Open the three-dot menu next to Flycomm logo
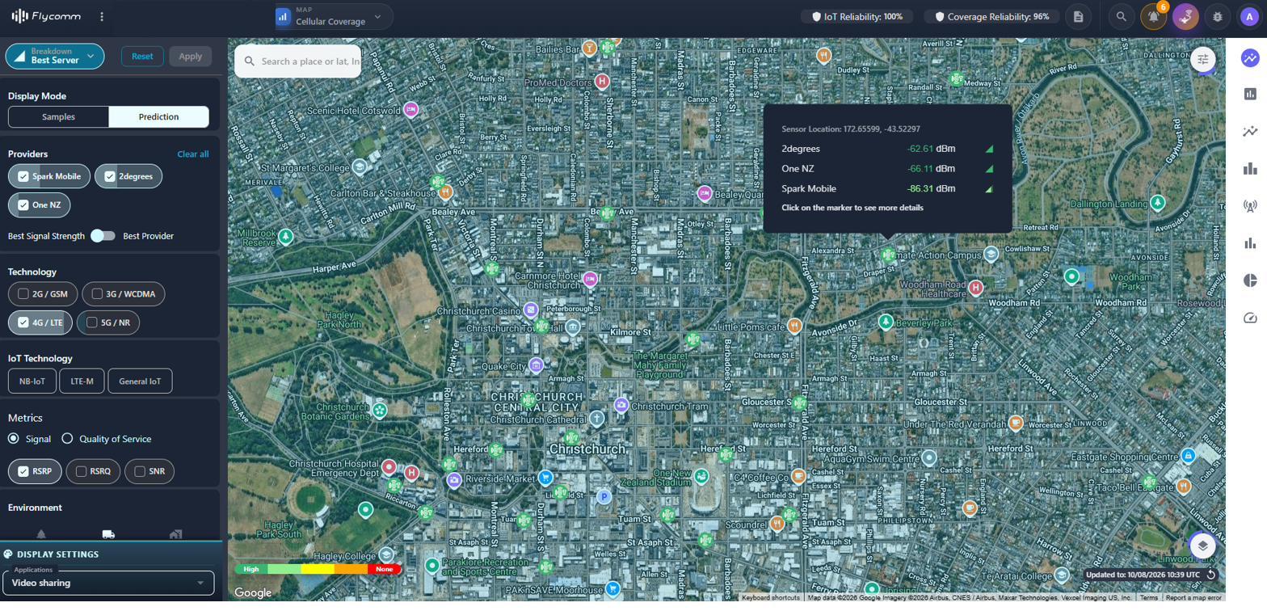This screenshot has width=1267, height=611. [x=102, y=16]
